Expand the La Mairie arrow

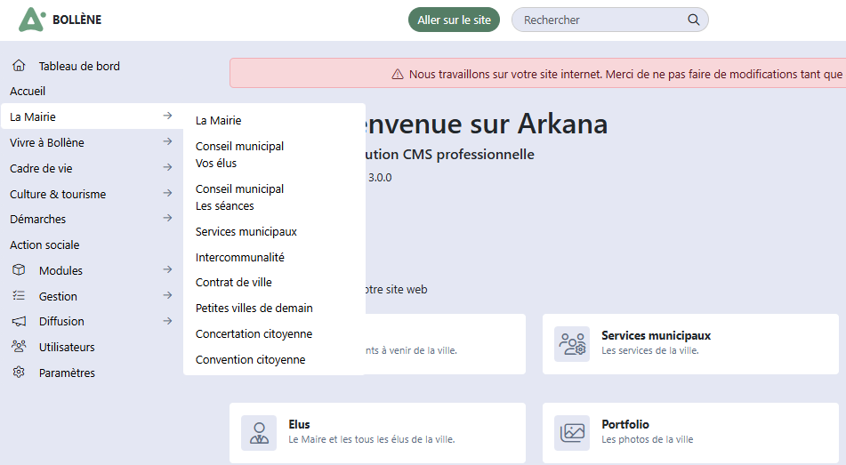click(168, 116)
